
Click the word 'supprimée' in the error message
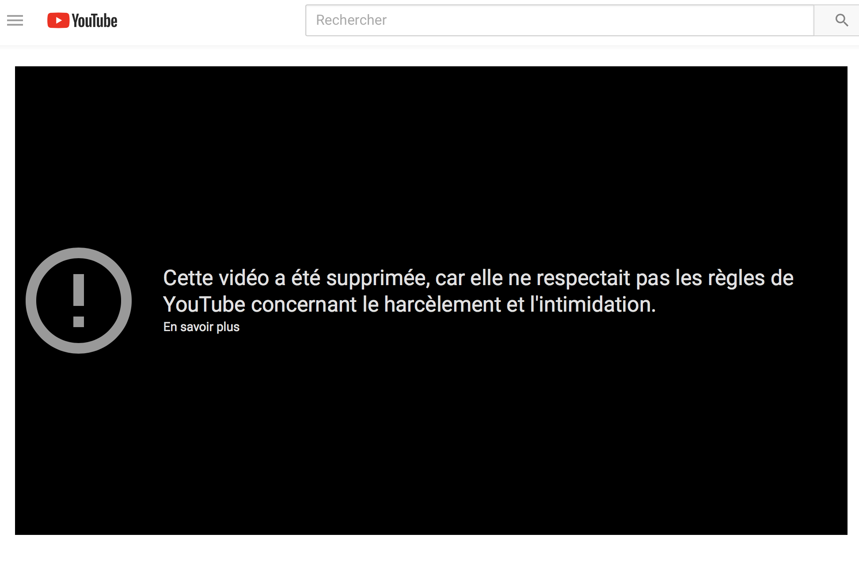pos(377,278)
